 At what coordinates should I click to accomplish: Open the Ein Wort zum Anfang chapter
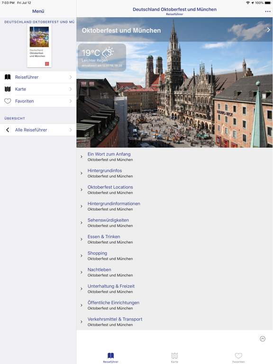click(x=174, y=157)
